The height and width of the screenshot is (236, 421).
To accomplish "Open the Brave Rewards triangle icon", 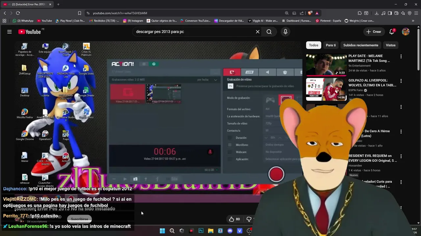I will [x=317, y=13].
